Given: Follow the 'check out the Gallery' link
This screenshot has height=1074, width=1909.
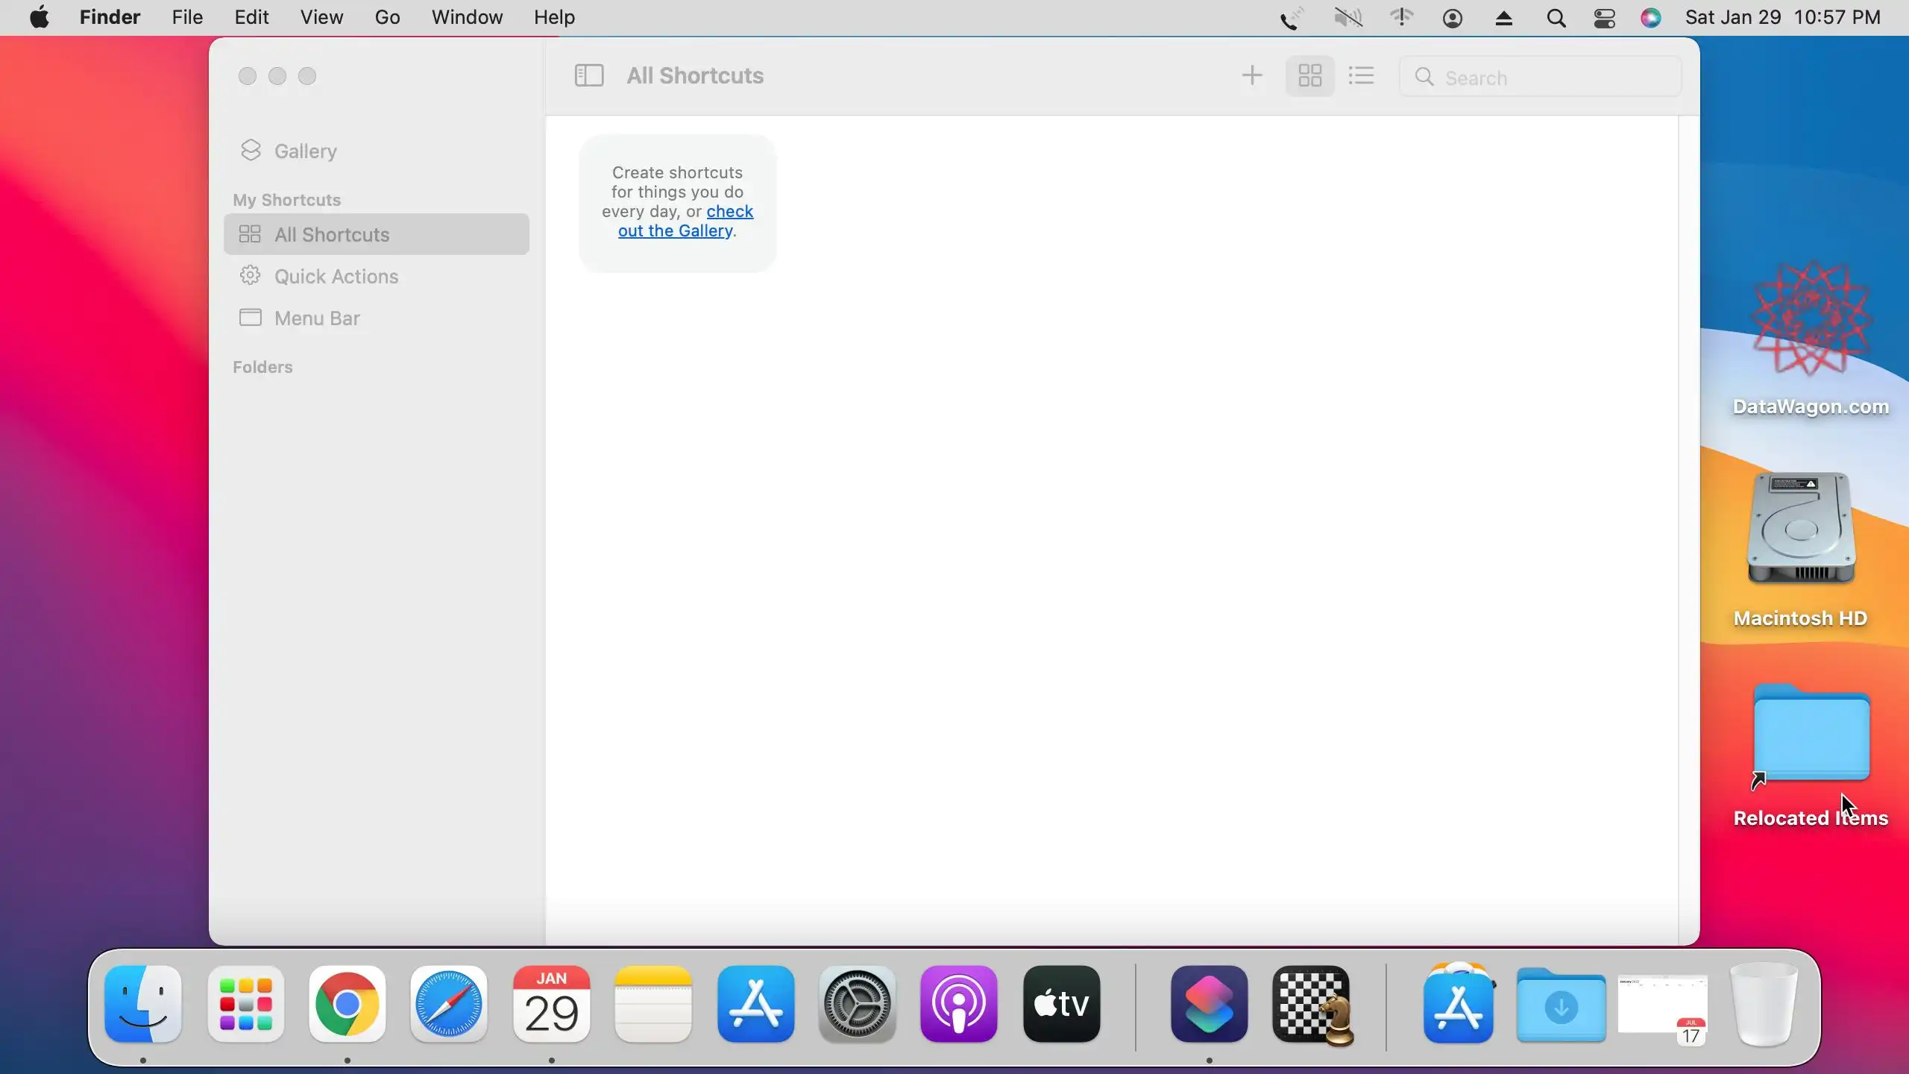Looking at the screenshot, I should click(676, 230).
